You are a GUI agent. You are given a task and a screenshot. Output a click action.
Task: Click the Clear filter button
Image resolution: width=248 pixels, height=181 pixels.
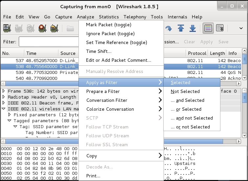(x=190, y=42)
